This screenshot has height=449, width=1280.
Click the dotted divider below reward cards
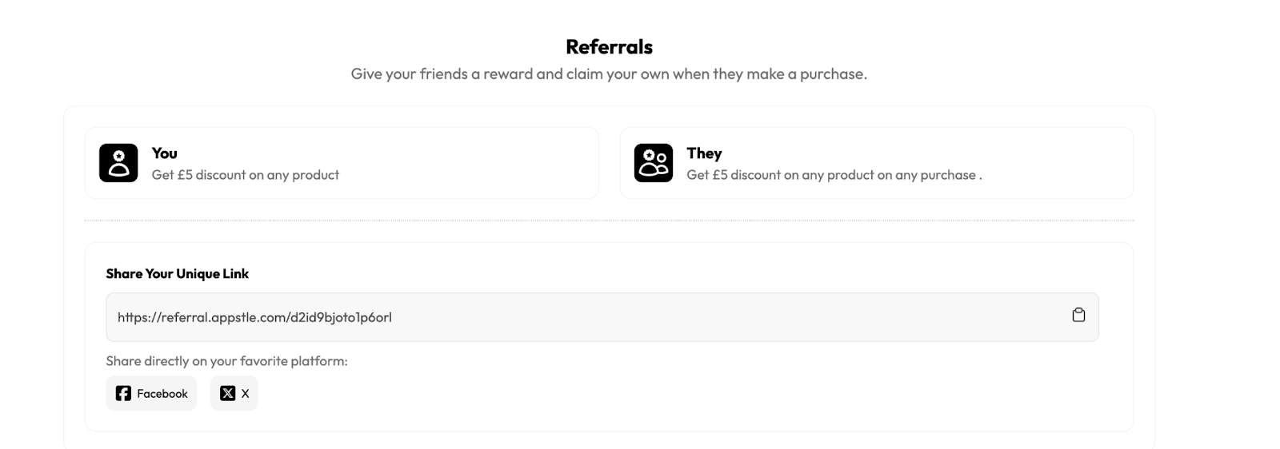[x=608, y=221]
